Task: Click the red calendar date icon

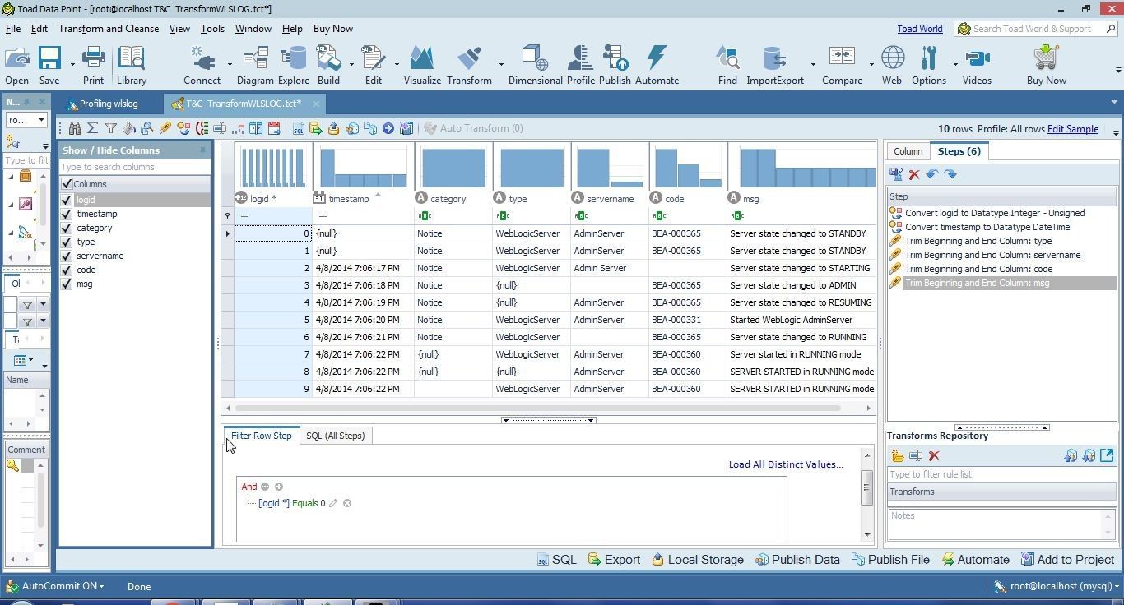Action: [274, 128]
